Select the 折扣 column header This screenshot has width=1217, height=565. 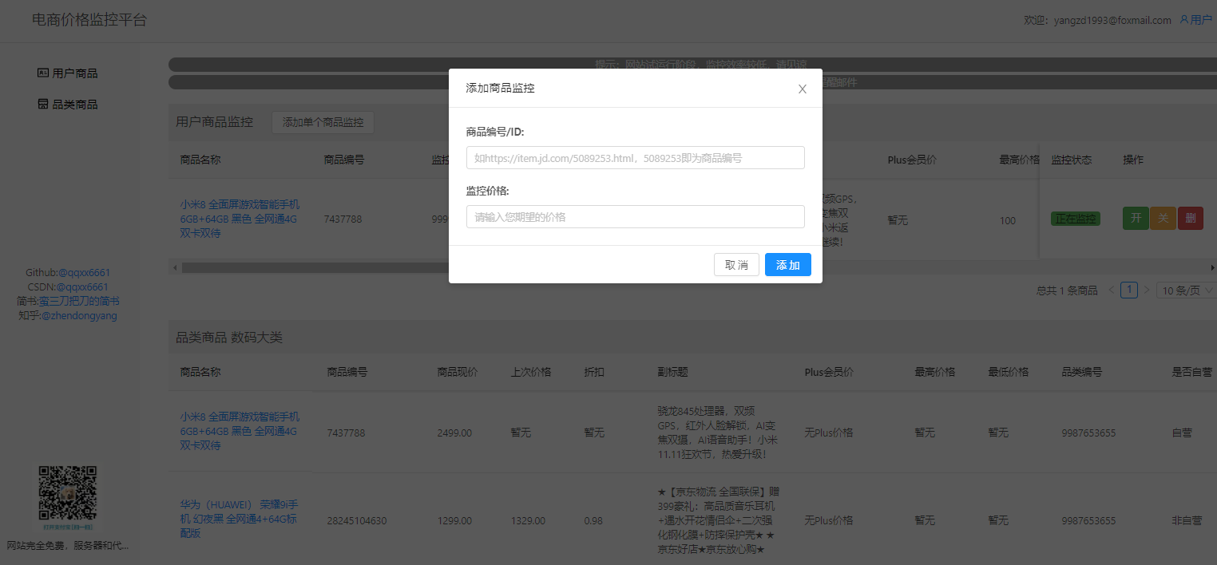click(594, 372)
